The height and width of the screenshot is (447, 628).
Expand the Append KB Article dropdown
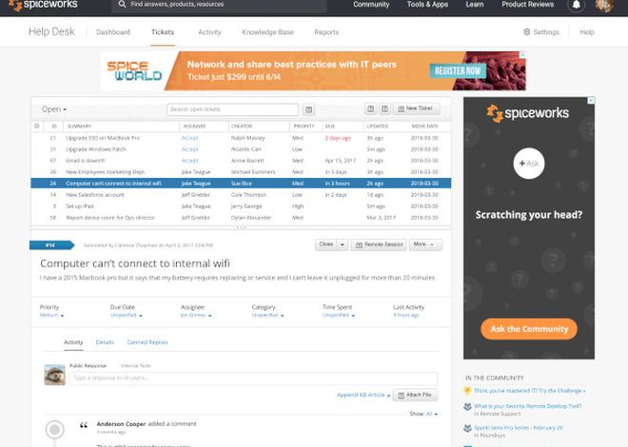coord(363,395)
